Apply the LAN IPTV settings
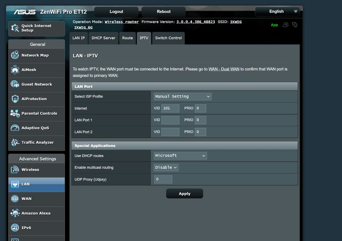 pos(184,193)
